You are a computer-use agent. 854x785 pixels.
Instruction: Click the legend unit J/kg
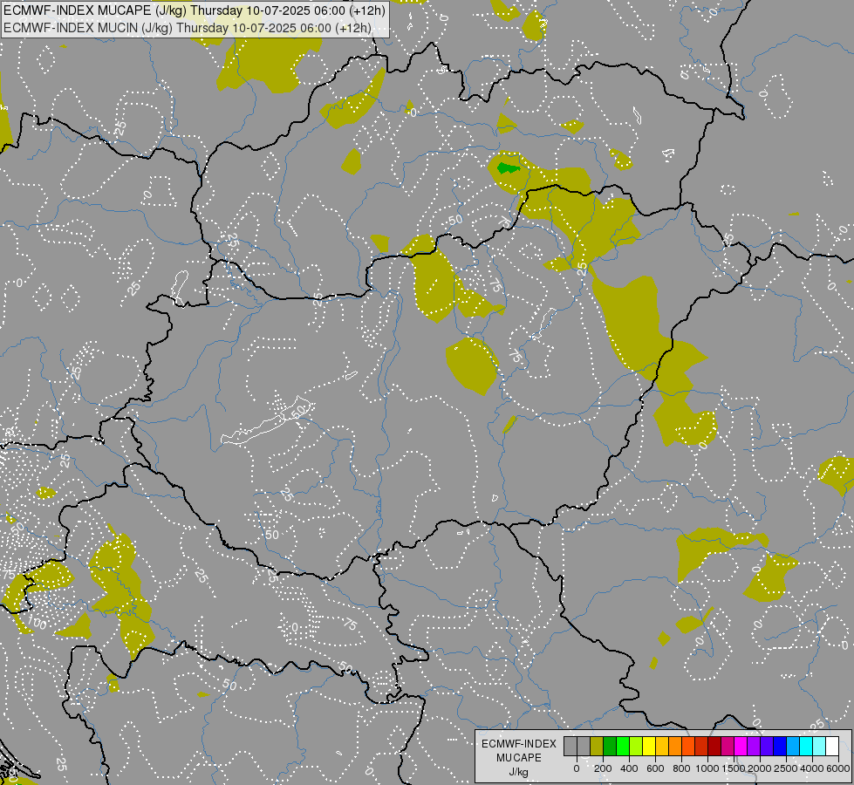(x=519, y=772)
